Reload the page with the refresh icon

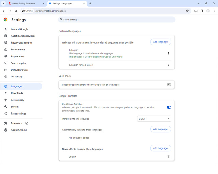16,11
